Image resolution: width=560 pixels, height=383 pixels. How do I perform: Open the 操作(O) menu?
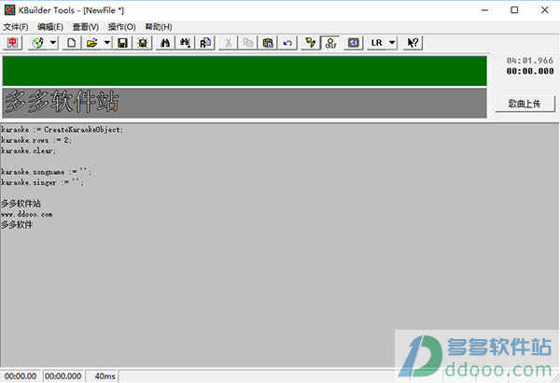pyautogui.click(x=121, y=27)
